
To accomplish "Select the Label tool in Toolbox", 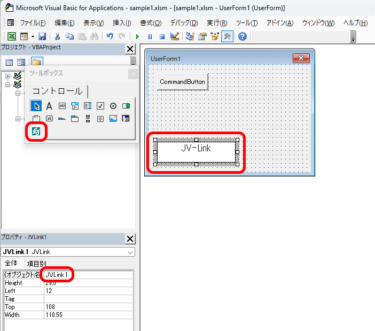I will click(x=49, y=106).
